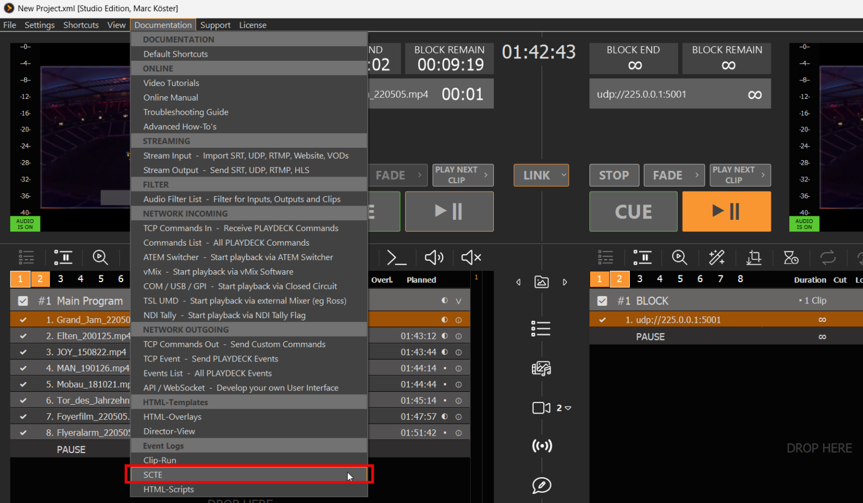This screenshot has height=503, width=863.
Task: Open the media library icon with music note
Action: pos(541,368)
